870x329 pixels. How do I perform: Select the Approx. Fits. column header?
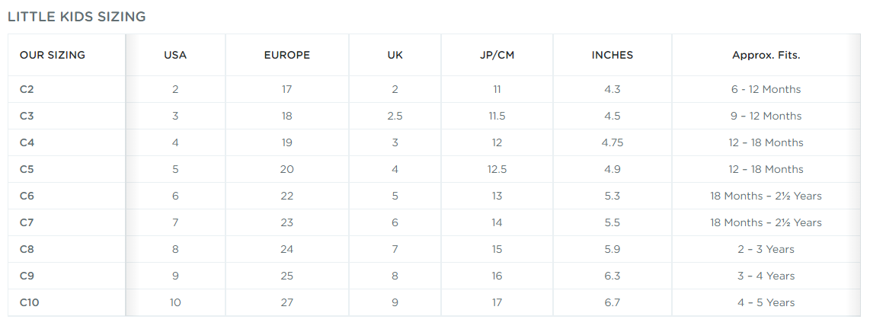pyautogui.click(x=766, y=55)
